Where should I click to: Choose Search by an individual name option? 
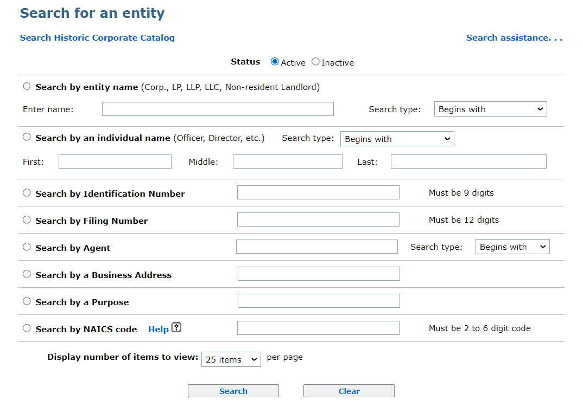[27, 137]
